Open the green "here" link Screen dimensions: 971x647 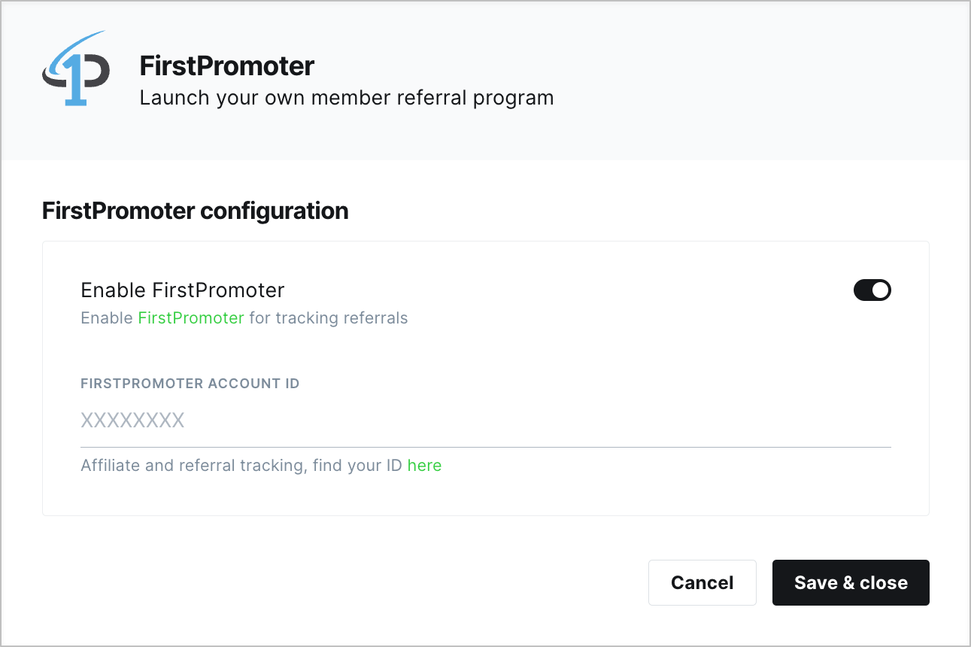pyautogui.click(x=424, y=466)
